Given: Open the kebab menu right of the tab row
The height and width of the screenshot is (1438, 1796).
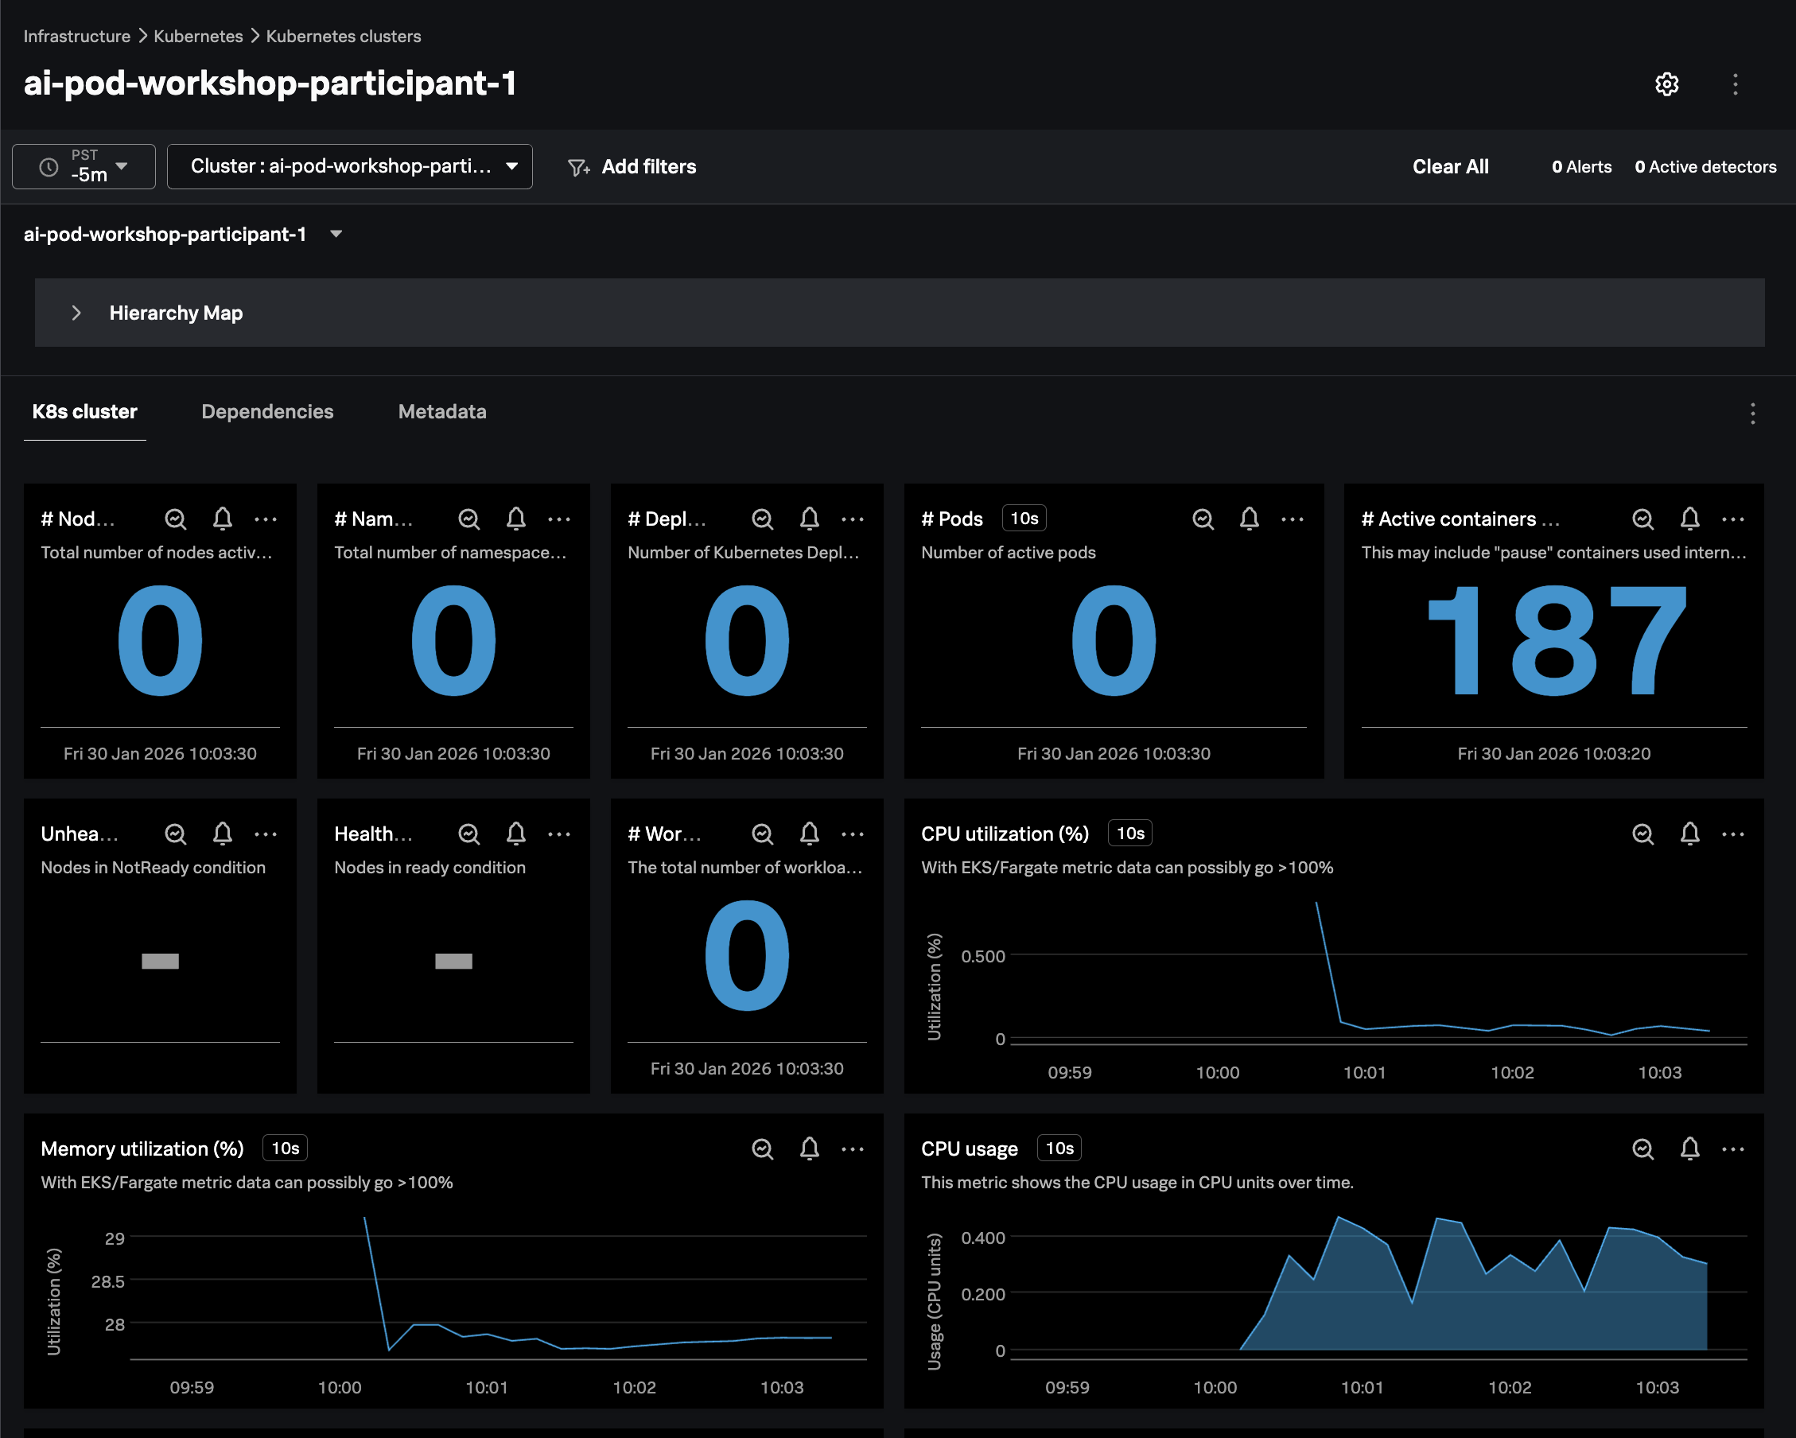Looking at the screenshot, I should (x=1751, y=413).
